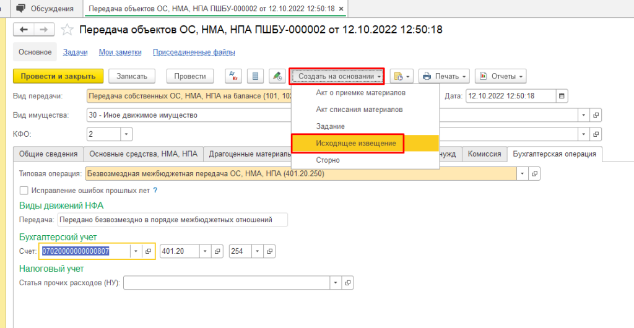Screen dimensions: 634x328
Task: Open the calendar picker for Дата
Action: coord(562,96)
